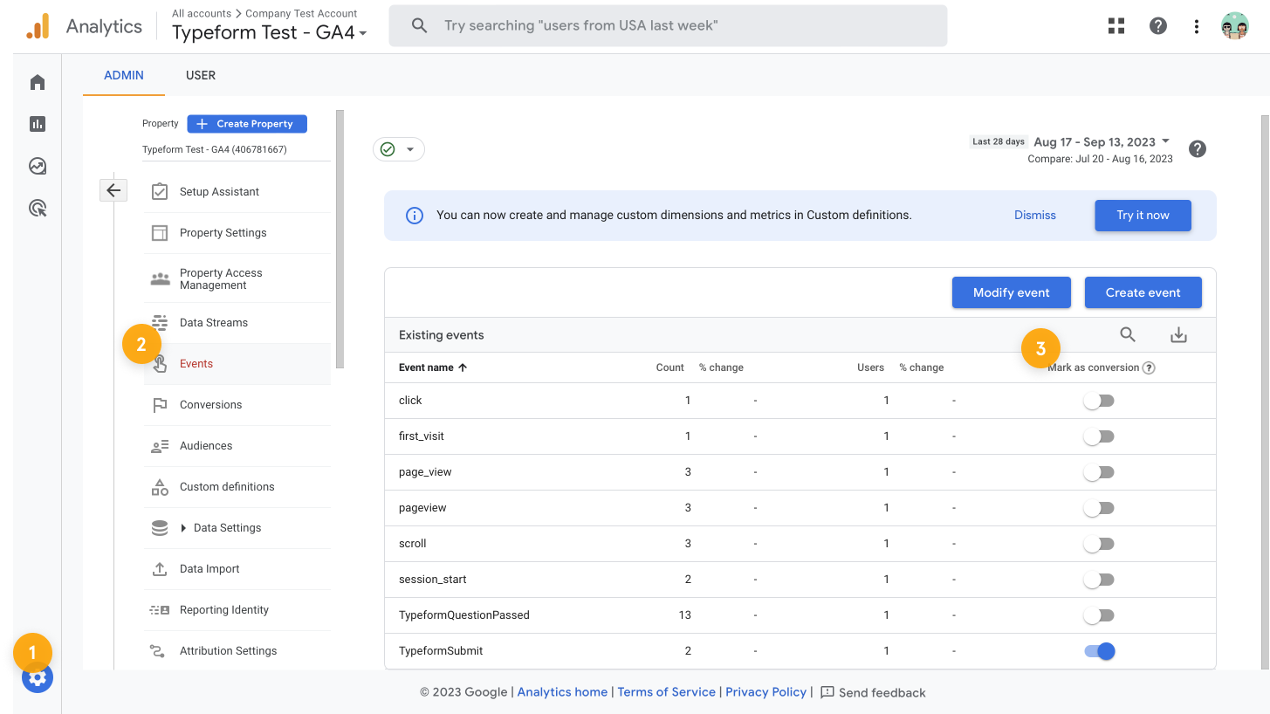
Task: Open the account profile avatar
Action: click(x=1235, y=26)
